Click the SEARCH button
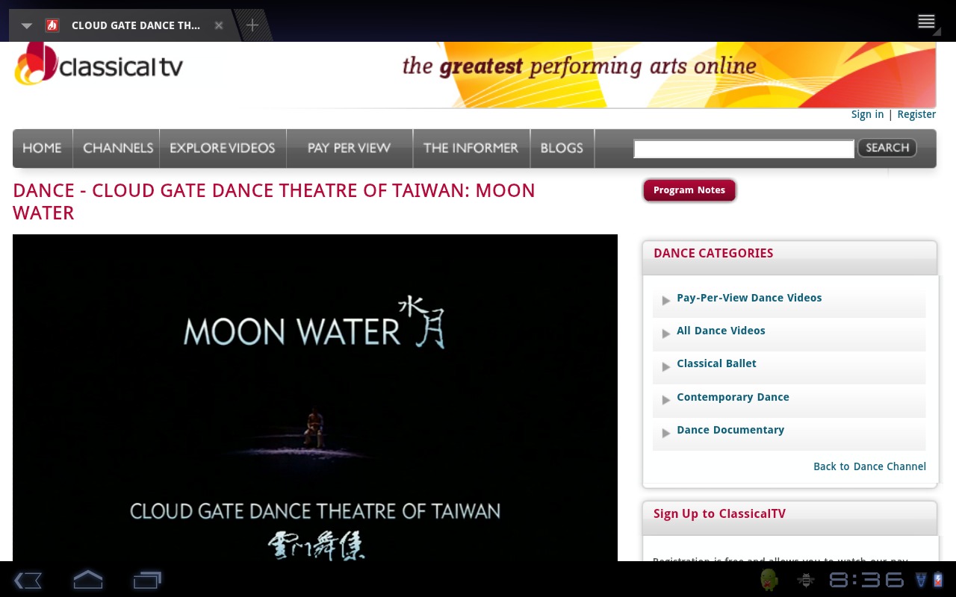Screen dimensions: 956x597 pos(887,148)
